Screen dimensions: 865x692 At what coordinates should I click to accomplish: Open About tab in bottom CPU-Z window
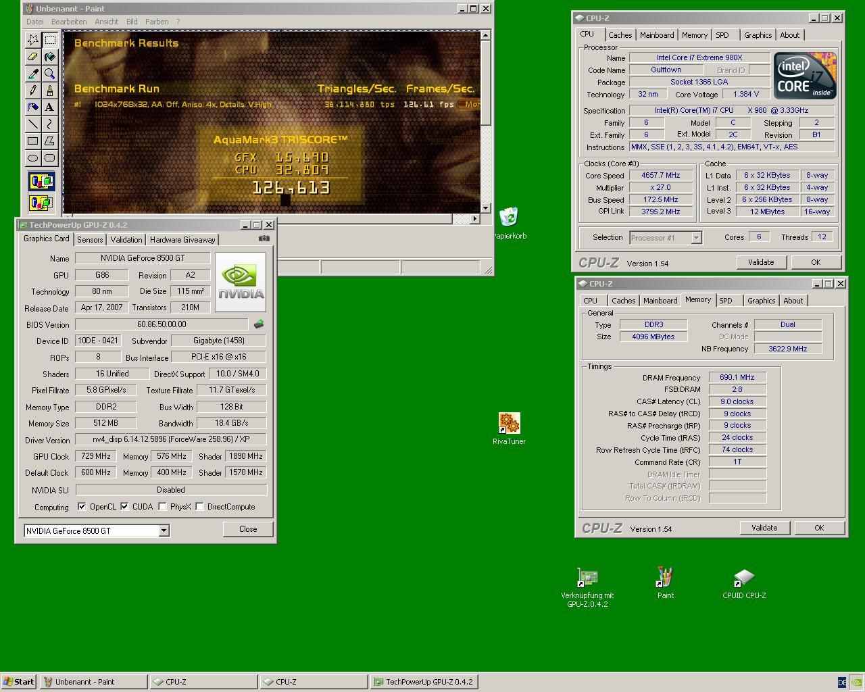coord(793,301)
